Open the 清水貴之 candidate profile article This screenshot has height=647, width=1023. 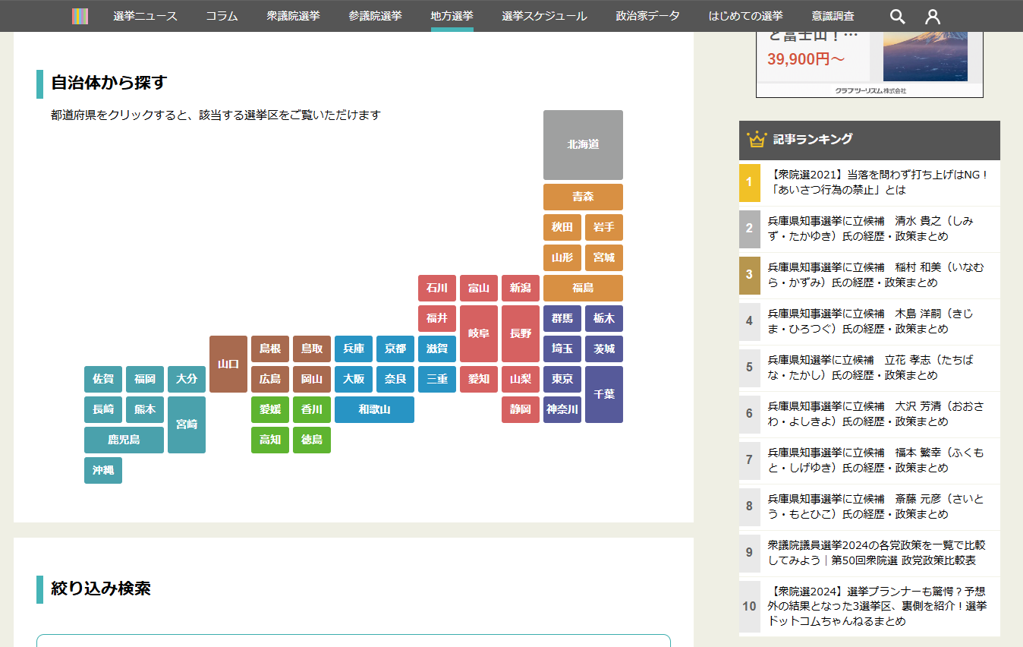873,229
